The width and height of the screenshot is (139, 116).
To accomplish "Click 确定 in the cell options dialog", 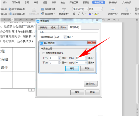I will point(72,68).
